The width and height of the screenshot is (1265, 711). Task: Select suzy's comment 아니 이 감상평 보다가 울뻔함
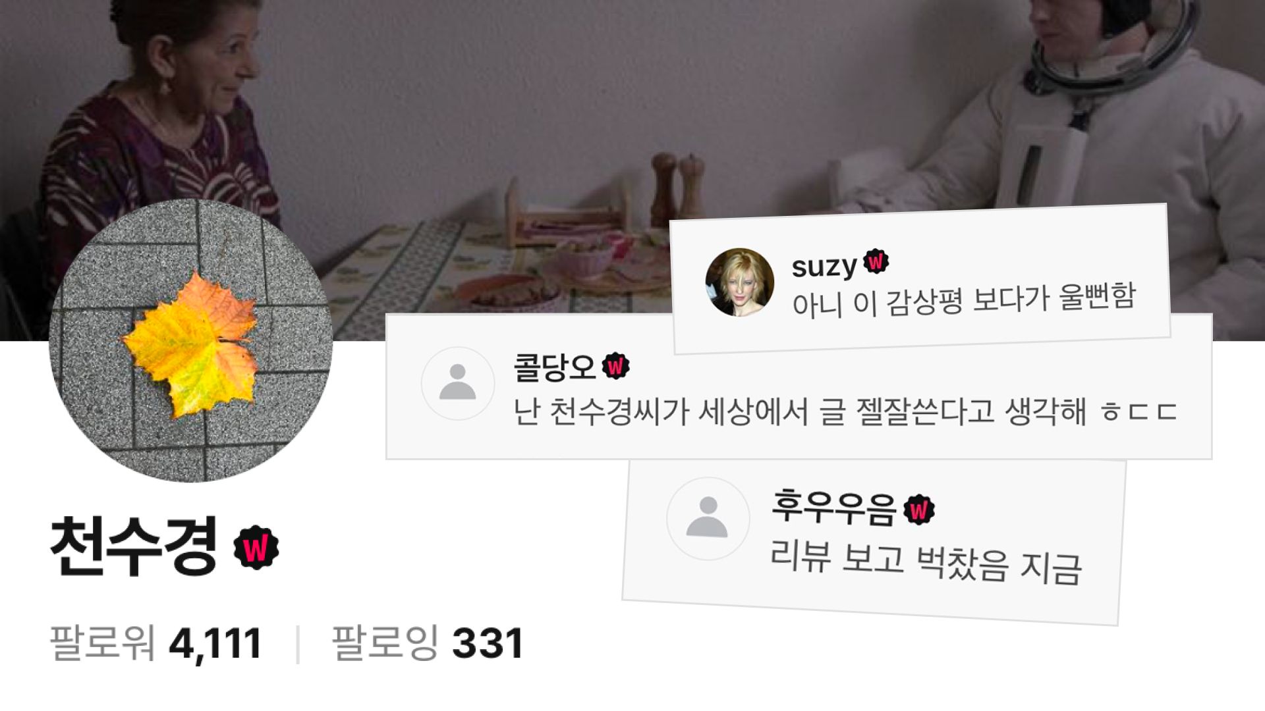(964, 300)
